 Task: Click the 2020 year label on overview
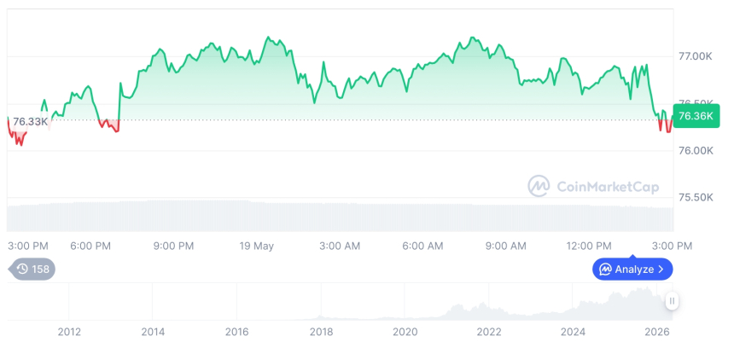point(405,332)
